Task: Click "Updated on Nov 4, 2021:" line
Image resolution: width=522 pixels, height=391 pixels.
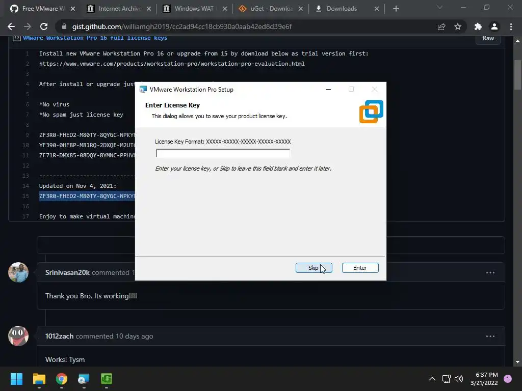Action: tap(77, 186)
